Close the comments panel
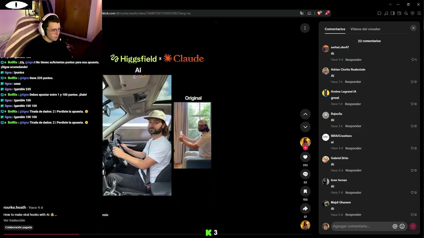 413,28
